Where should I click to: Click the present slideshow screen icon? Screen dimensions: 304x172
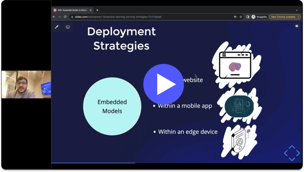click(x=68, y=27)
